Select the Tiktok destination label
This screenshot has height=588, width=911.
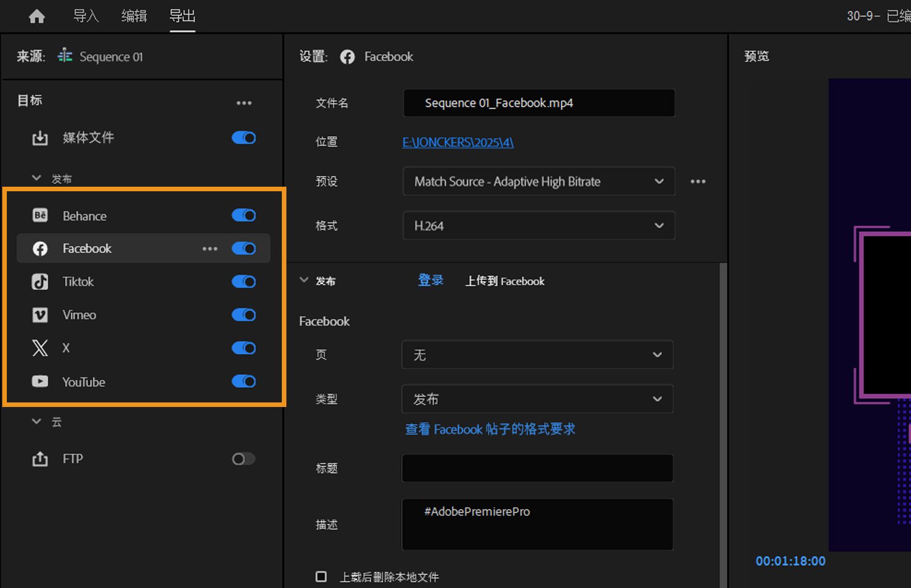[78, 282]
